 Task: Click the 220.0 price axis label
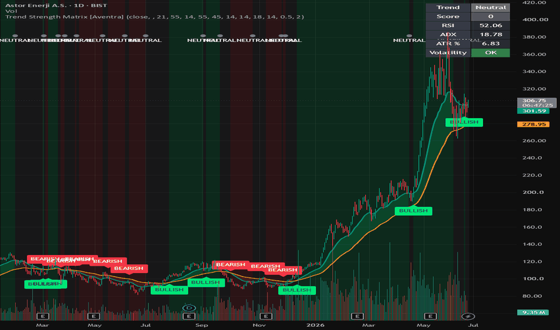(532, 175)
